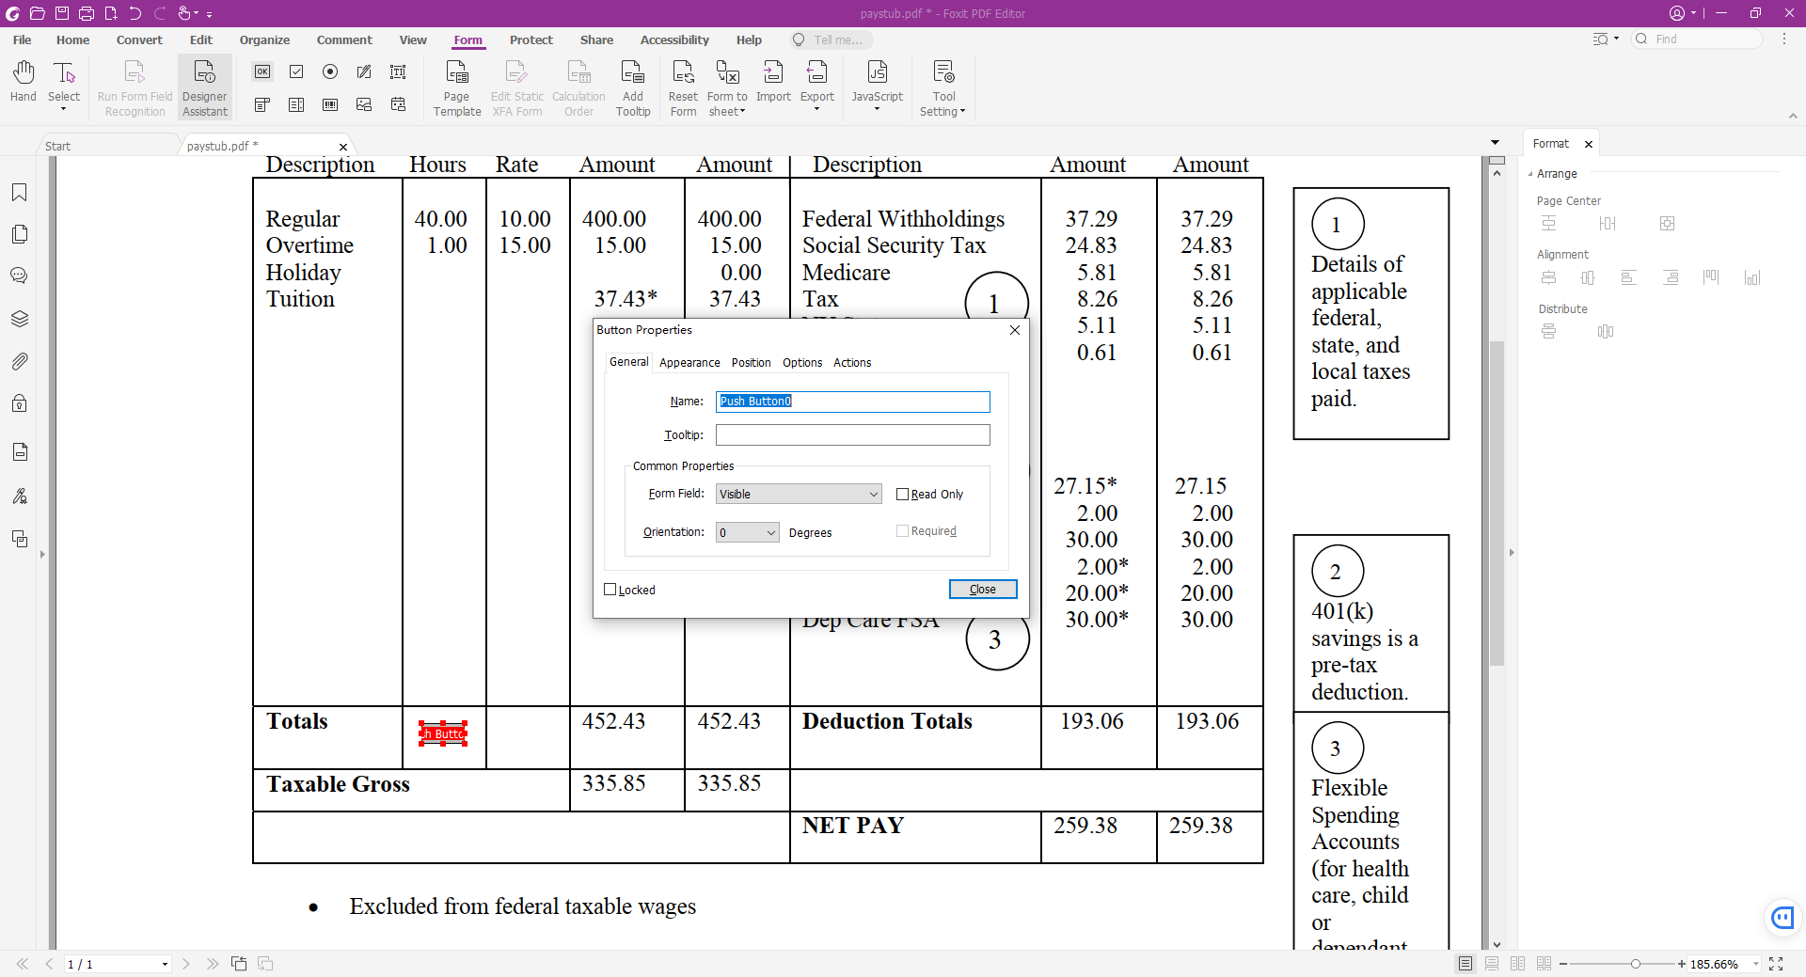Enable the Read Only checkbox

click(x=902, y=494)
